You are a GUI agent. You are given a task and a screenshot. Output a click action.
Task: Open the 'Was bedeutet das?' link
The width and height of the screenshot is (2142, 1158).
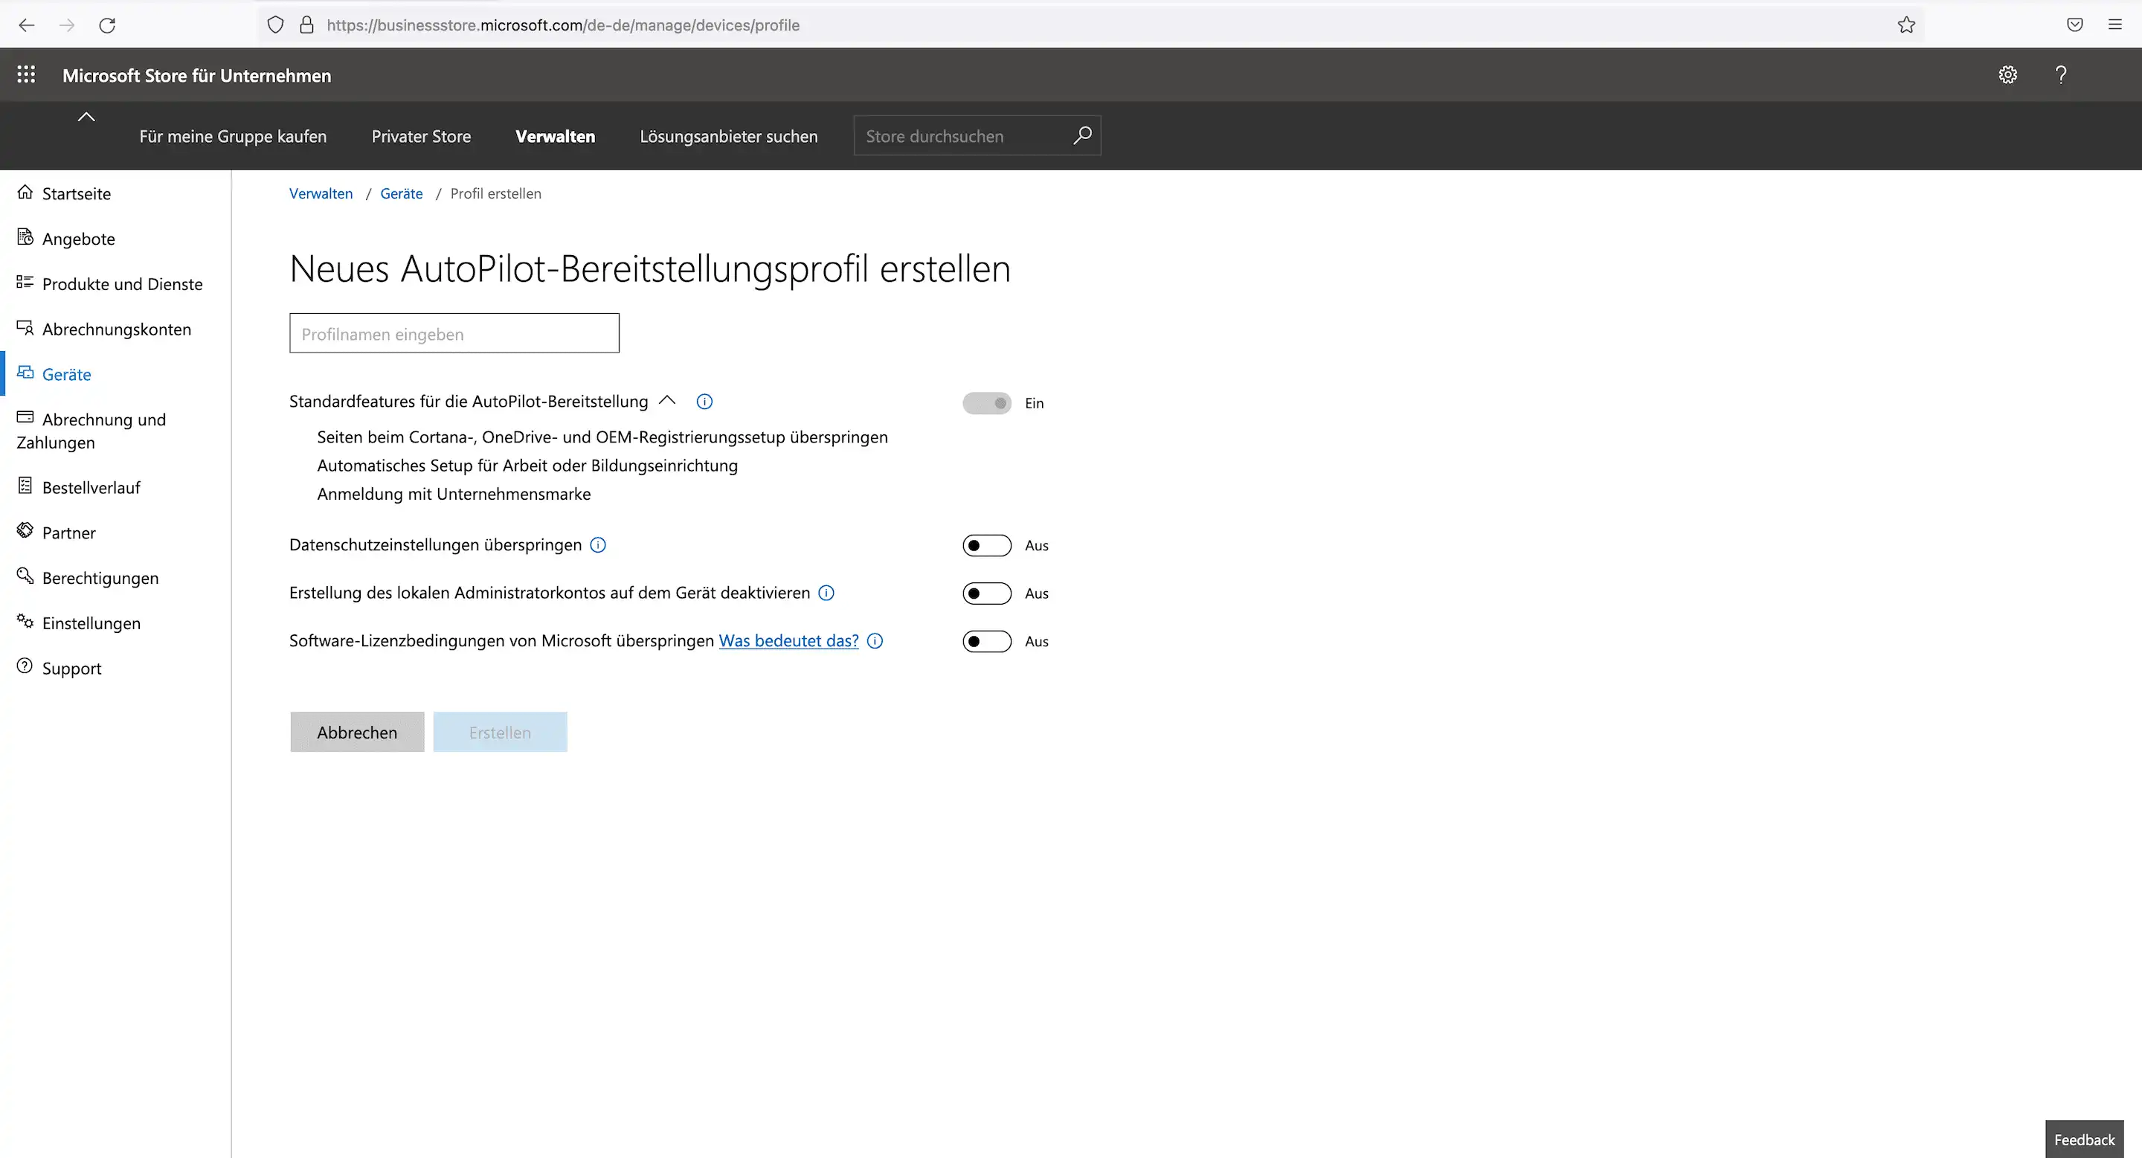(x=788, y=641)
